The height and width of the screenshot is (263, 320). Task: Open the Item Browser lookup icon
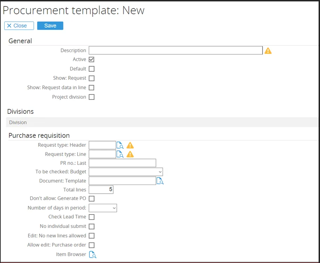point(93,255)
